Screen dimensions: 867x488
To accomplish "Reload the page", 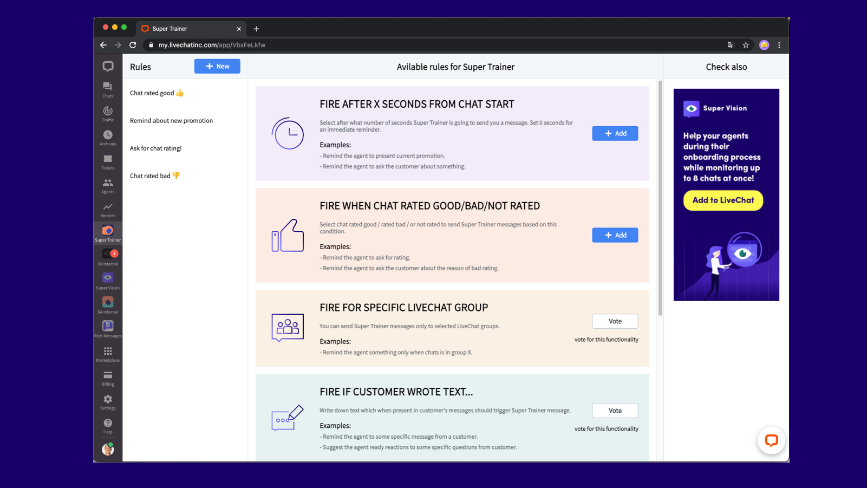I will (133, 45).
